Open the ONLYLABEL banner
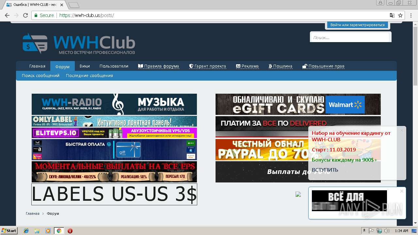418x235 pixels. (x=114, y=121)
